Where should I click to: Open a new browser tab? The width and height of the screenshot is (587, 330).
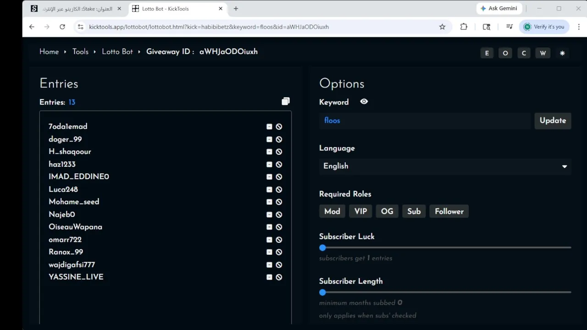(236, 9)
